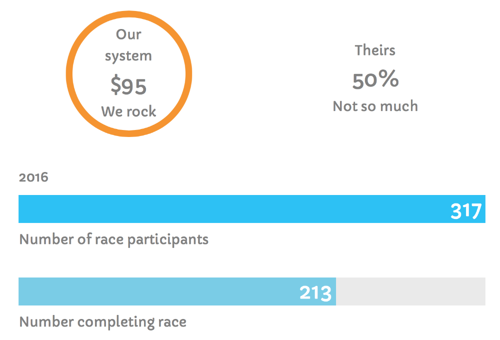Viewport: 500px width, 340px height.
Task: Select the 50% value
Action: pos(375,80)
